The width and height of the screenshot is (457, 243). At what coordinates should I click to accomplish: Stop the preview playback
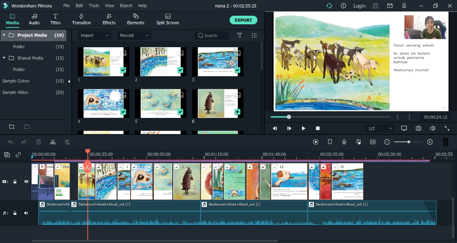pyautogui.click(x=318, y=128)
